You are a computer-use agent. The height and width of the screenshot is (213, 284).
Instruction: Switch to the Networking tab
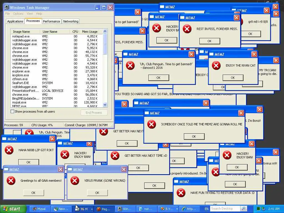[71, 21]
